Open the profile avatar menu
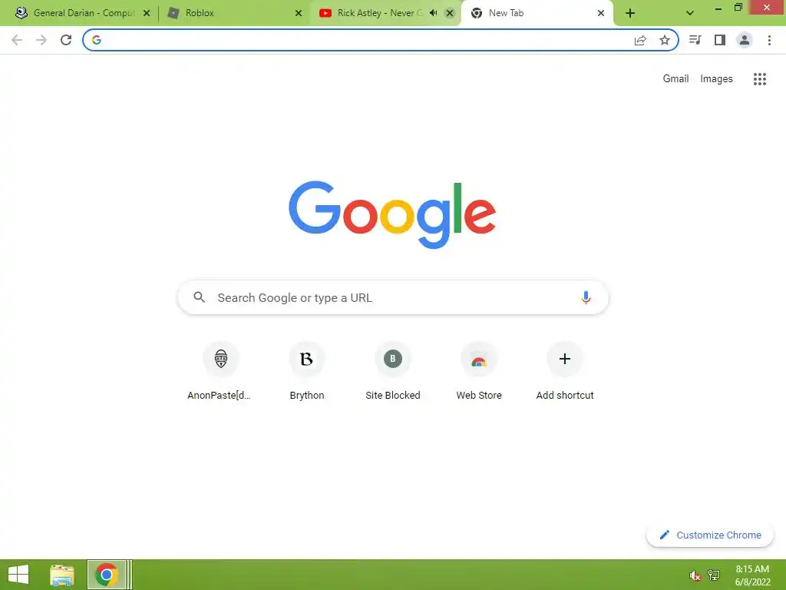Image resolution: width=786 pixels, height=590 pixels. coord(745,40)
